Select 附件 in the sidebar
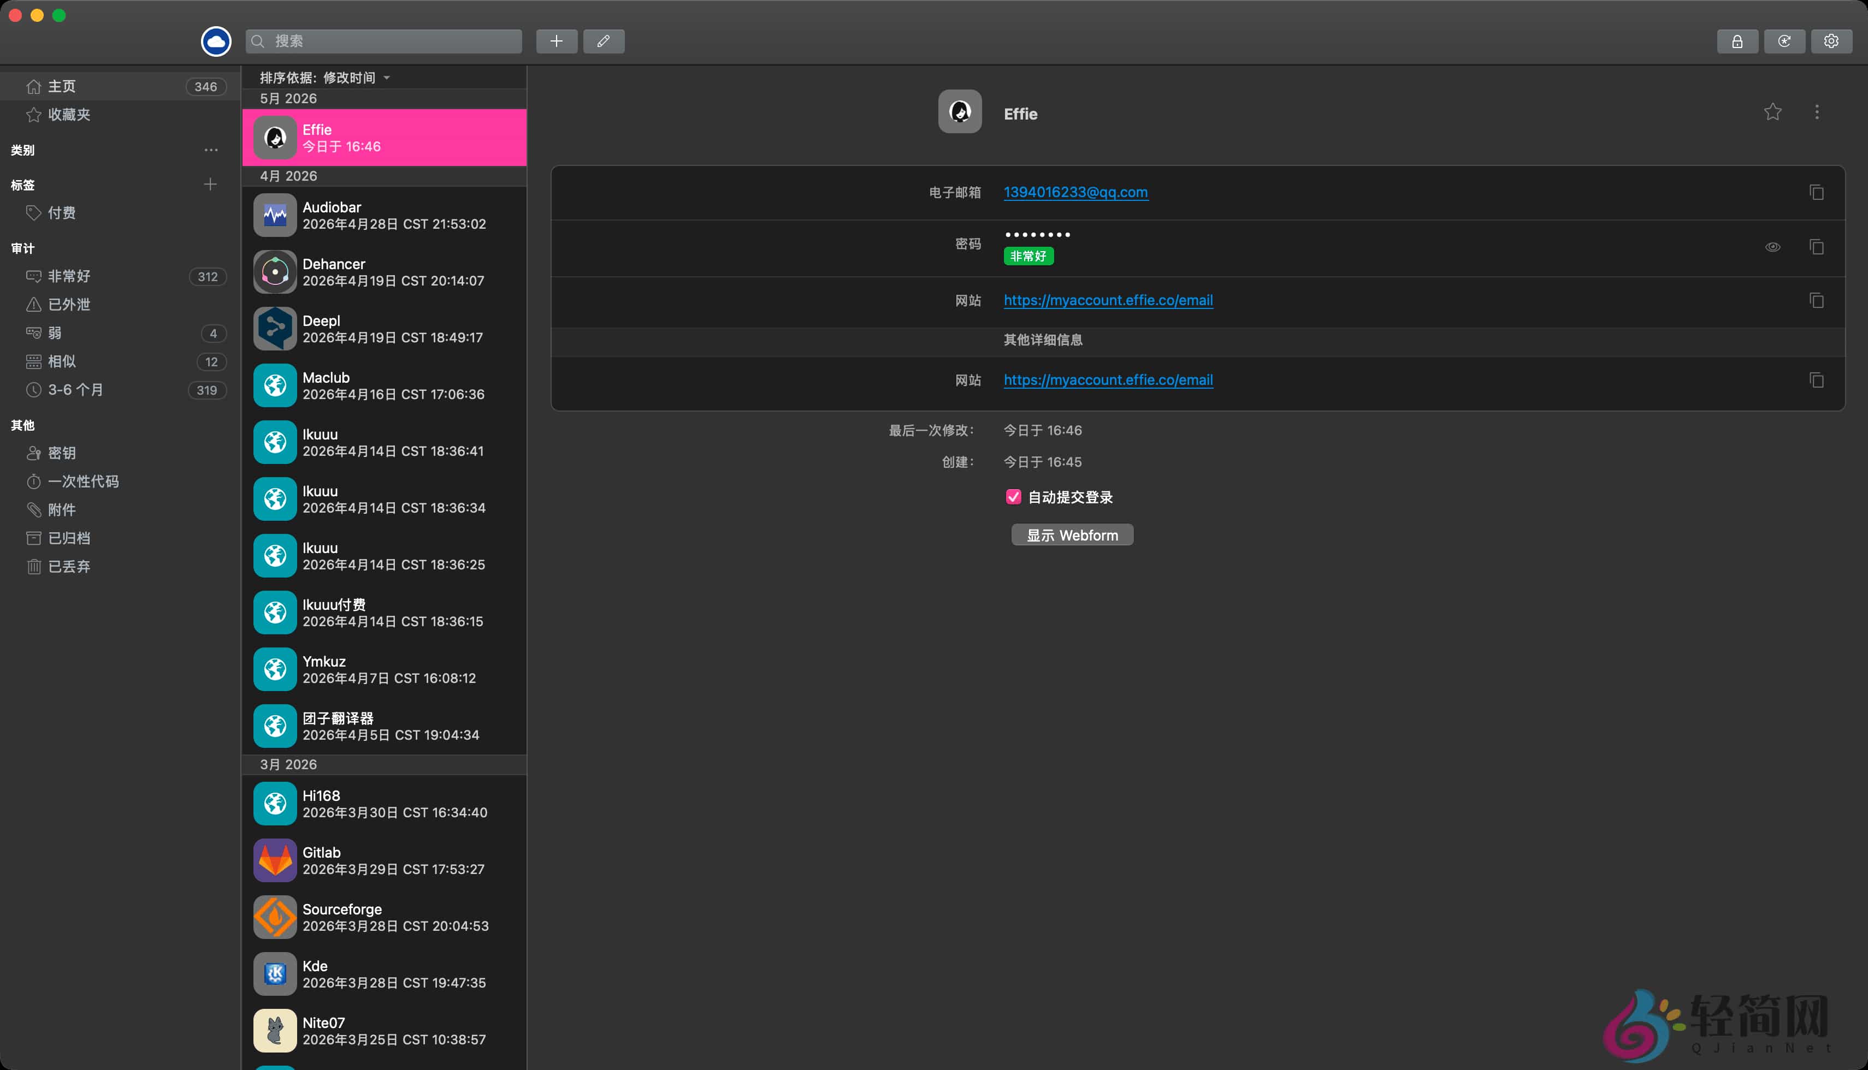Screen dimensions: 1868x1070 pyautogui.click(x=121, y=510)
